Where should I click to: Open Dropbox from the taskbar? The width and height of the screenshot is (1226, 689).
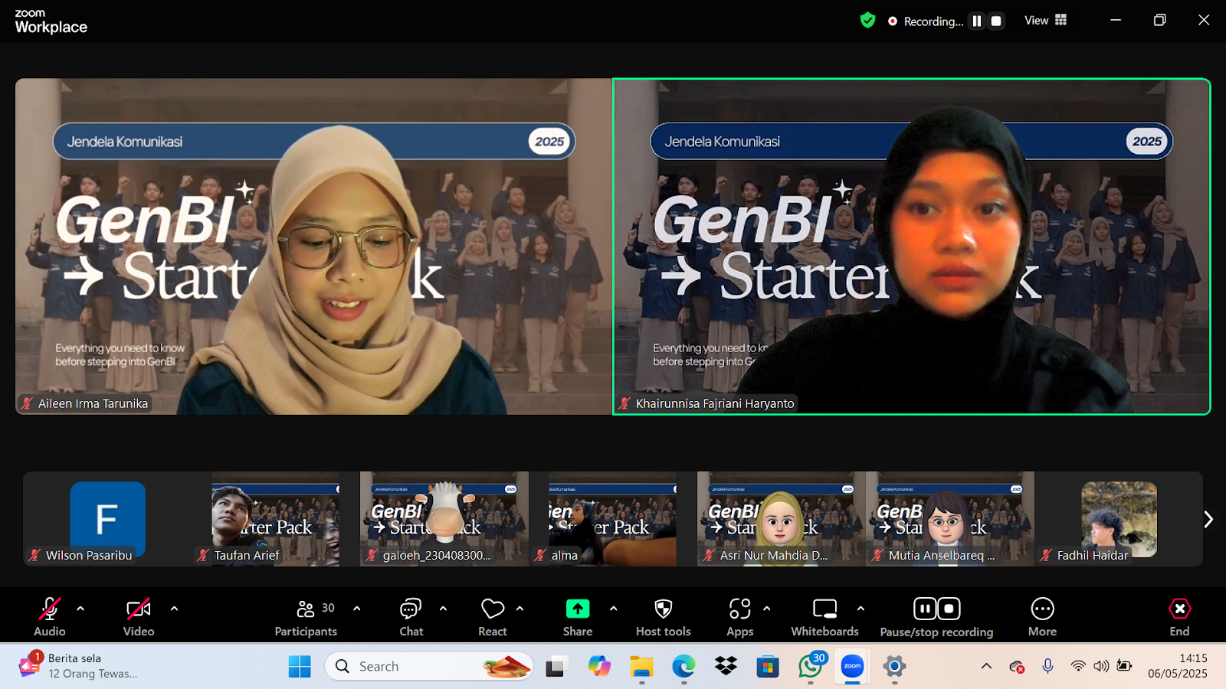click(726, 667)
